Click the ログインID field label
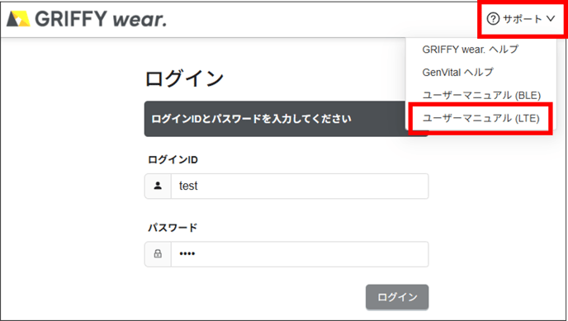 [x=173, y=159]
